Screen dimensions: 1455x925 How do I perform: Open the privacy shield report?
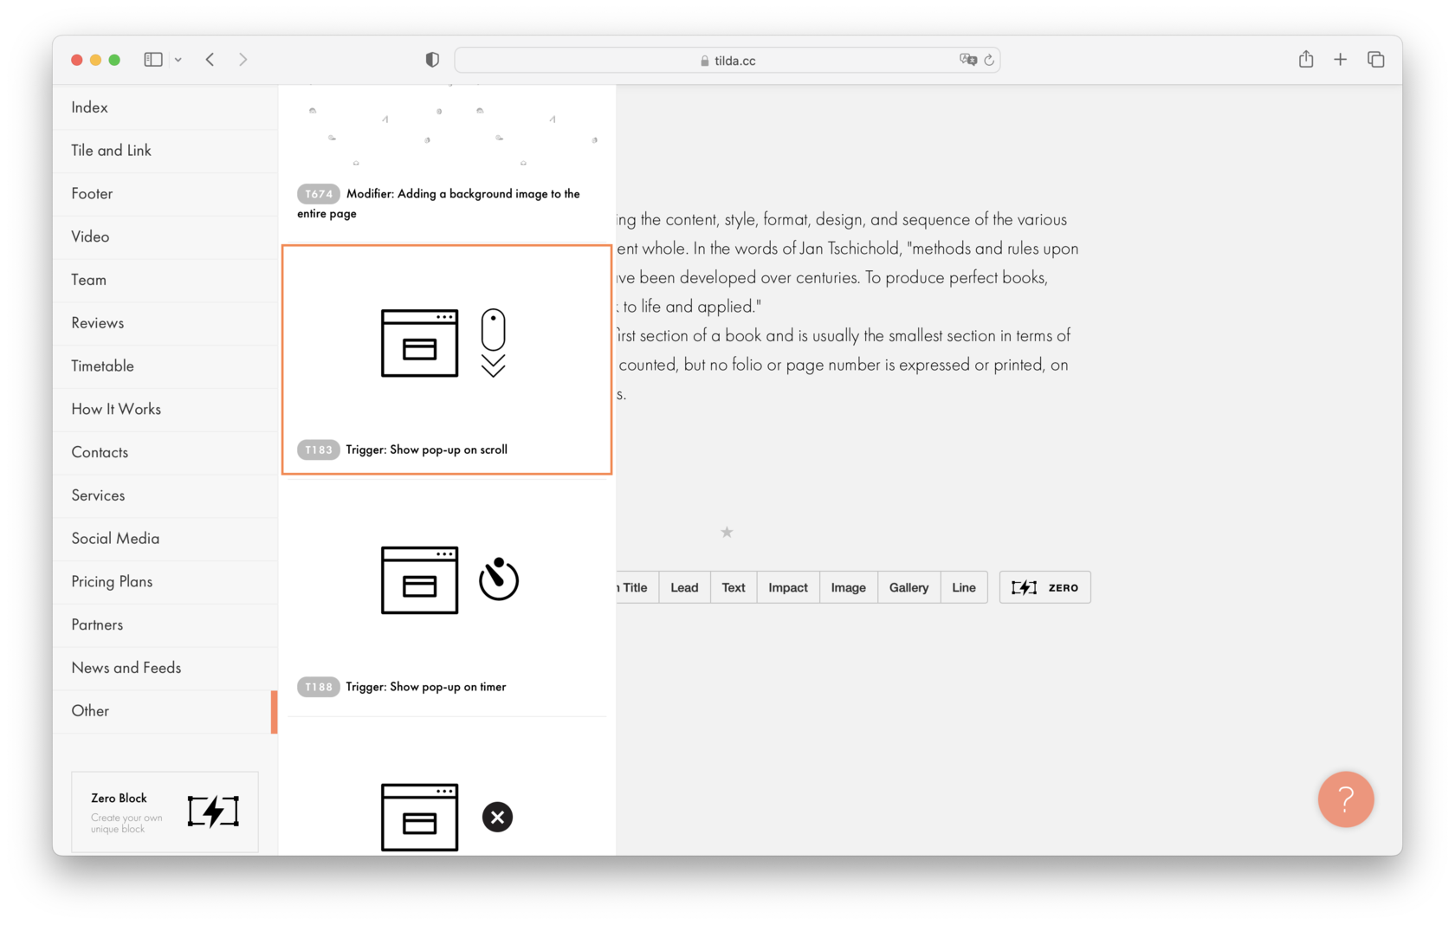point(432,60)
